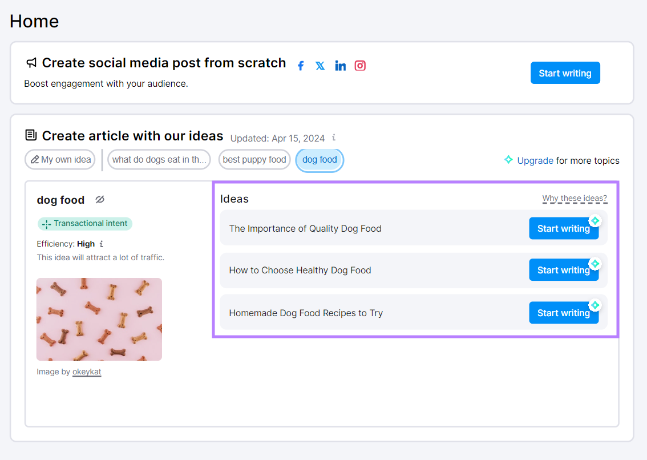This screenshot has height=460, width=647.
Task: Hide the dog food topic
Action: click(100, 200)
